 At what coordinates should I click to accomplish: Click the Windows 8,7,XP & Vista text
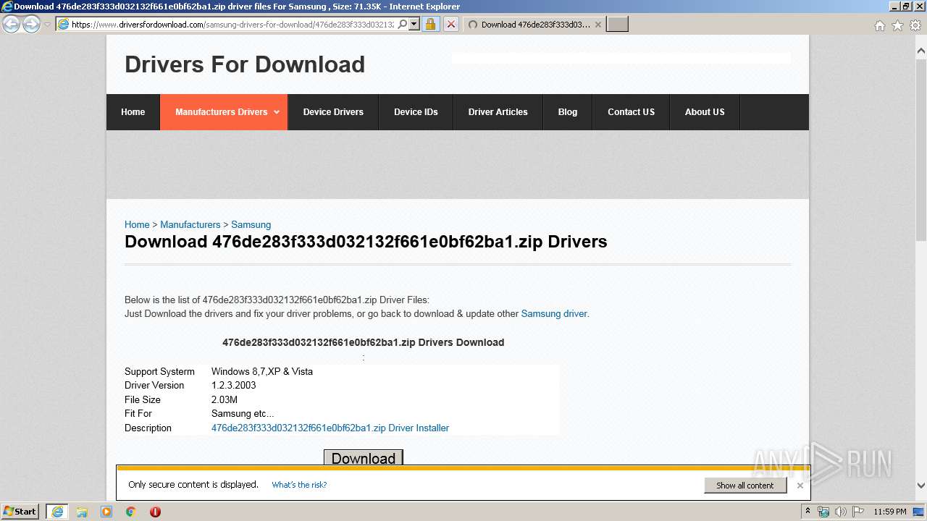coord(262,372)
